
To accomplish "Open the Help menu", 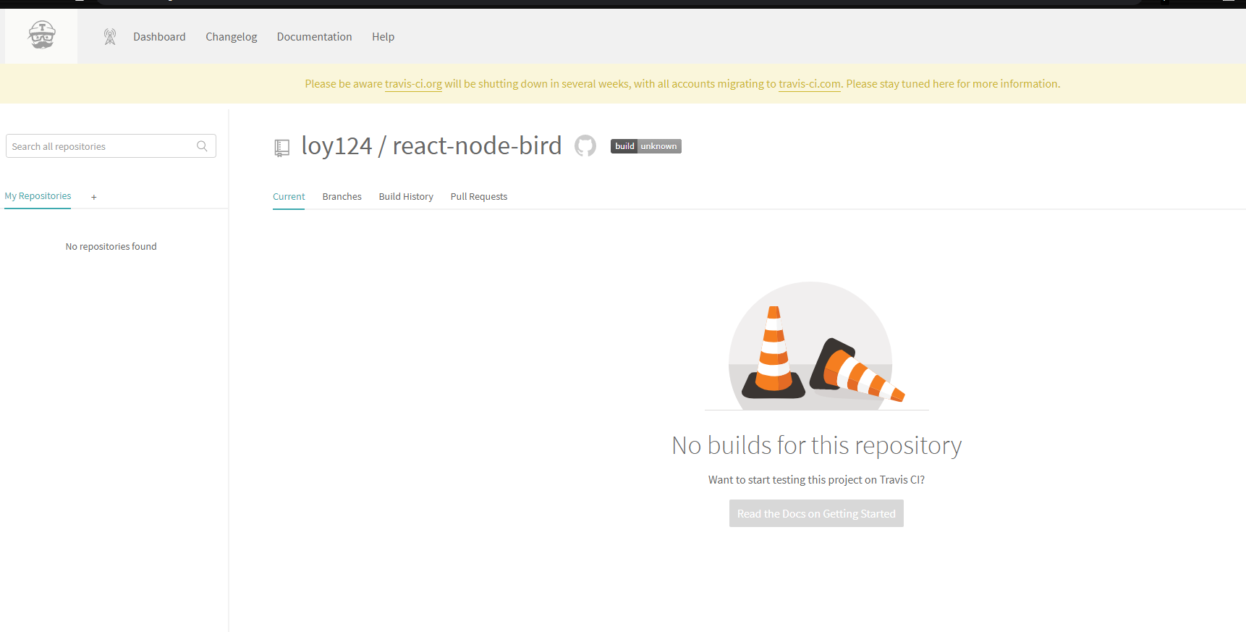I will coord(383,37).
